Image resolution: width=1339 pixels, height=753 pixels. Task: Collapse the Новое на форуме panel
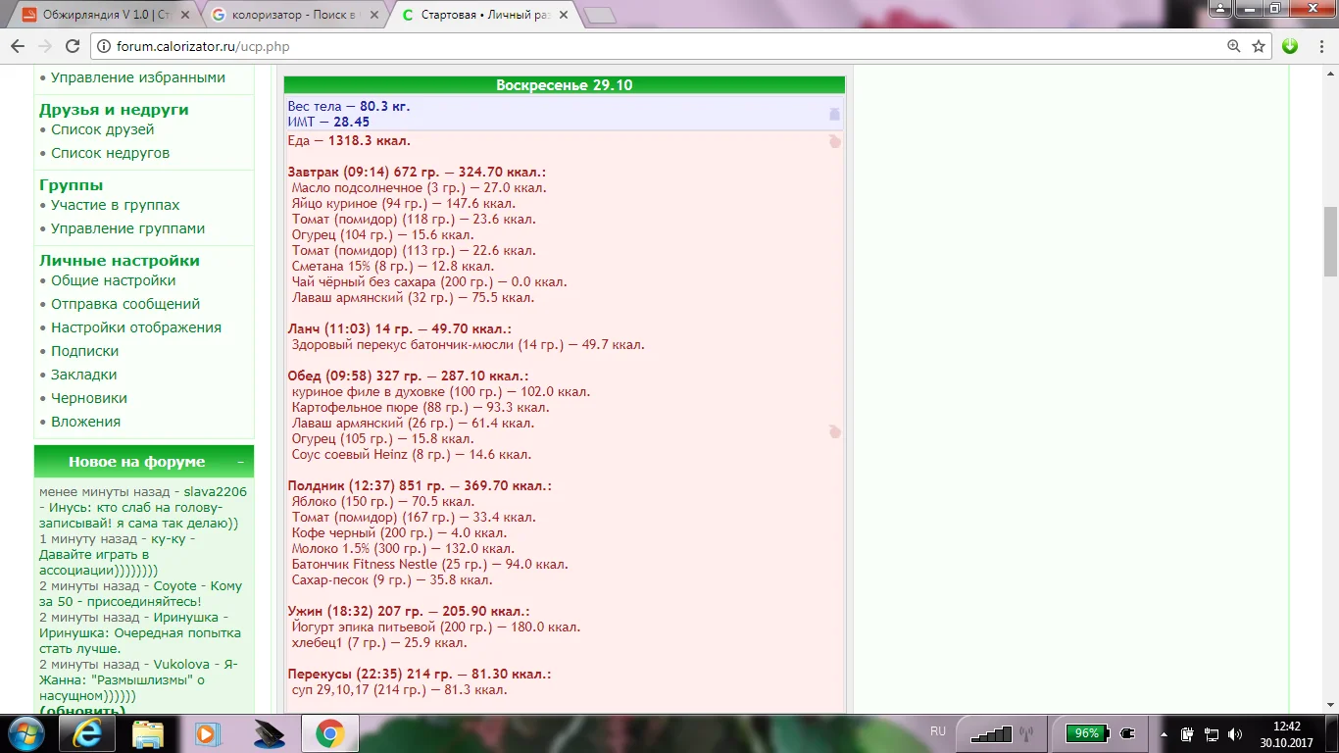click(x=240, y=462)
